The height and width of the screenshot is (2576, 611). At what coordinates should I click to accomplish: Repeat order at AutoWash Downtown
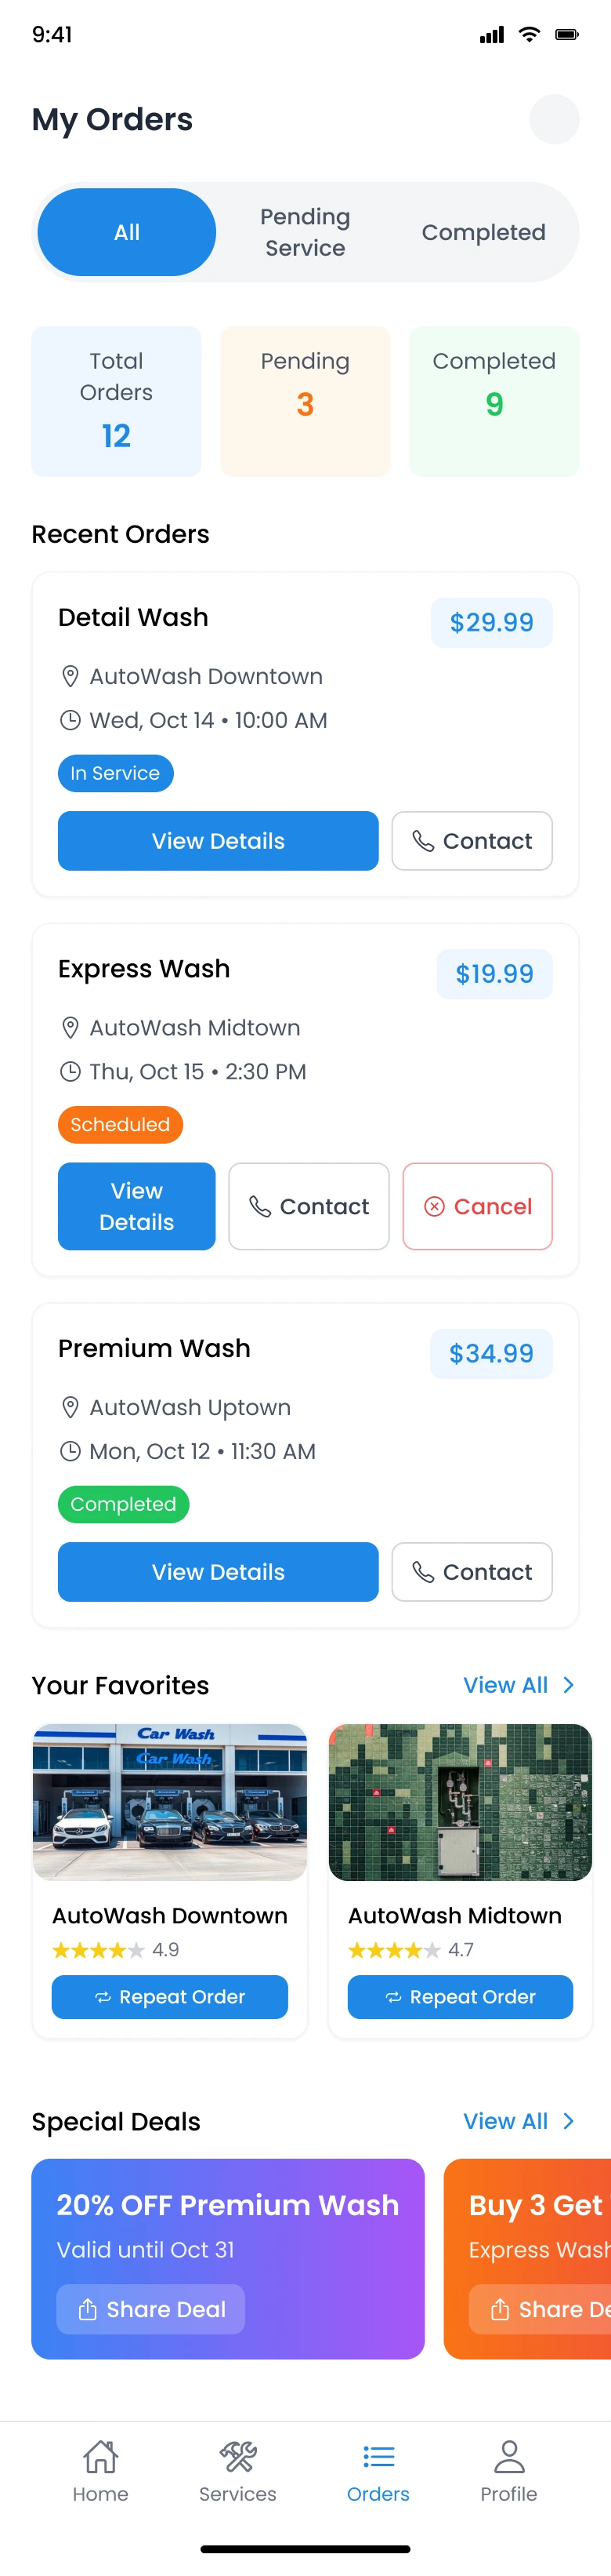pos(170,1997)
